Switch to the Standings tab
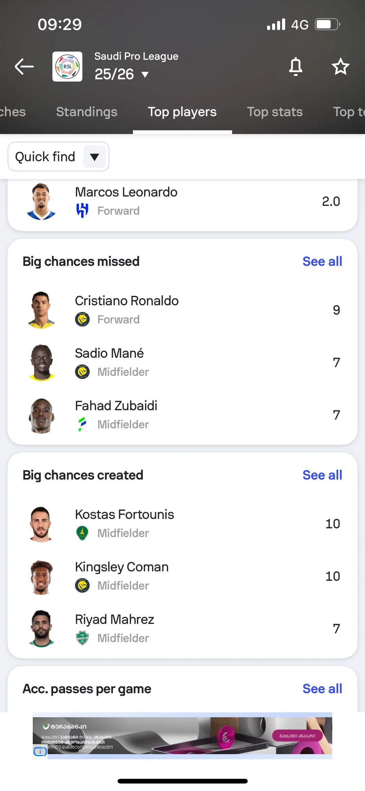The height and width of the screenshot is (791, 365). point(87,112)
